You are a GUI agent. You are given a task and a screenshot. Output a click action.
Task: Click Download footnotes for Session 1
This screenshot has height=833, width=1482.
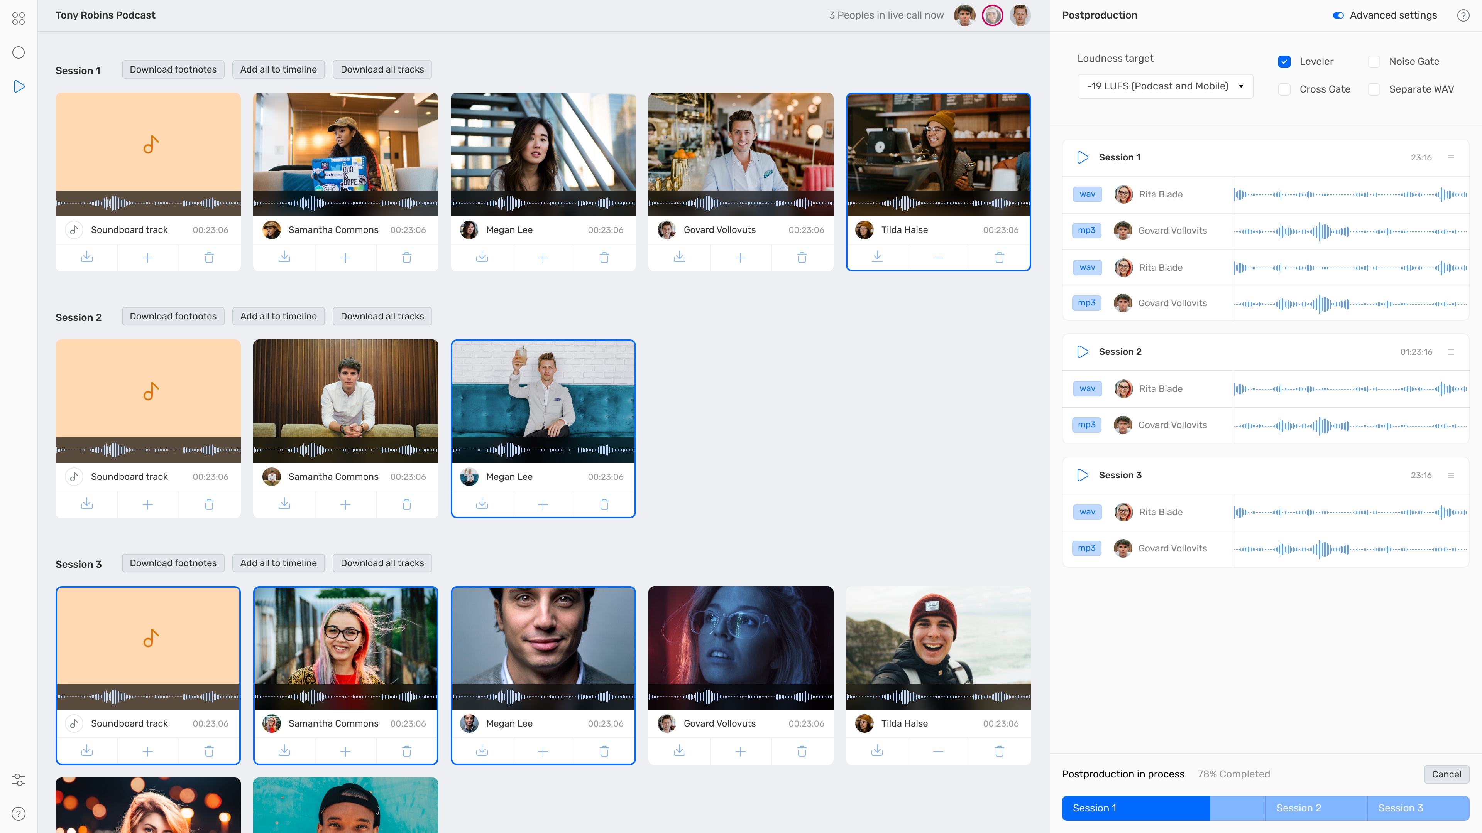pyautogui.click(x=173, y=69)
